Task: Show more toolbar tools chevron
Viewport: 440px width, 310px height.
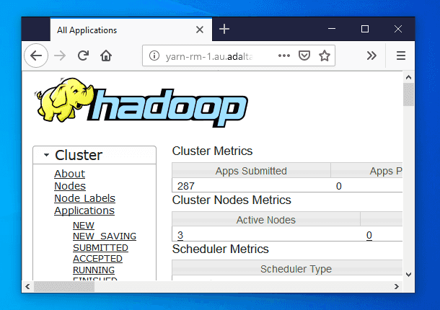Action: (x=371, y=56)
